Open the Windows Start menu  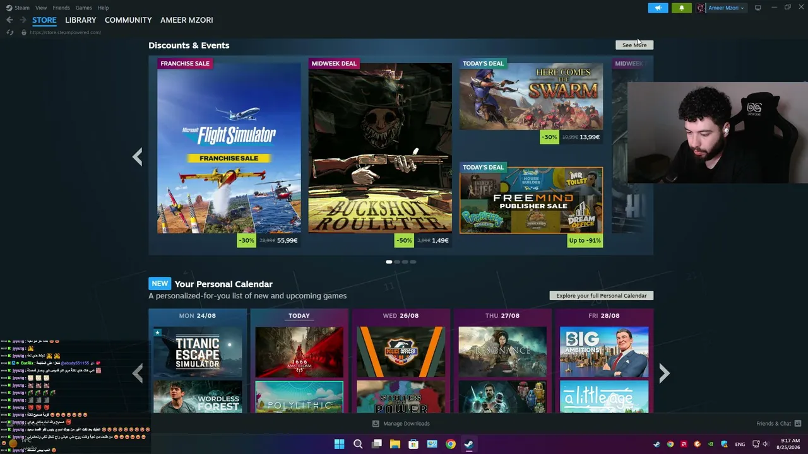coord(339,444)
